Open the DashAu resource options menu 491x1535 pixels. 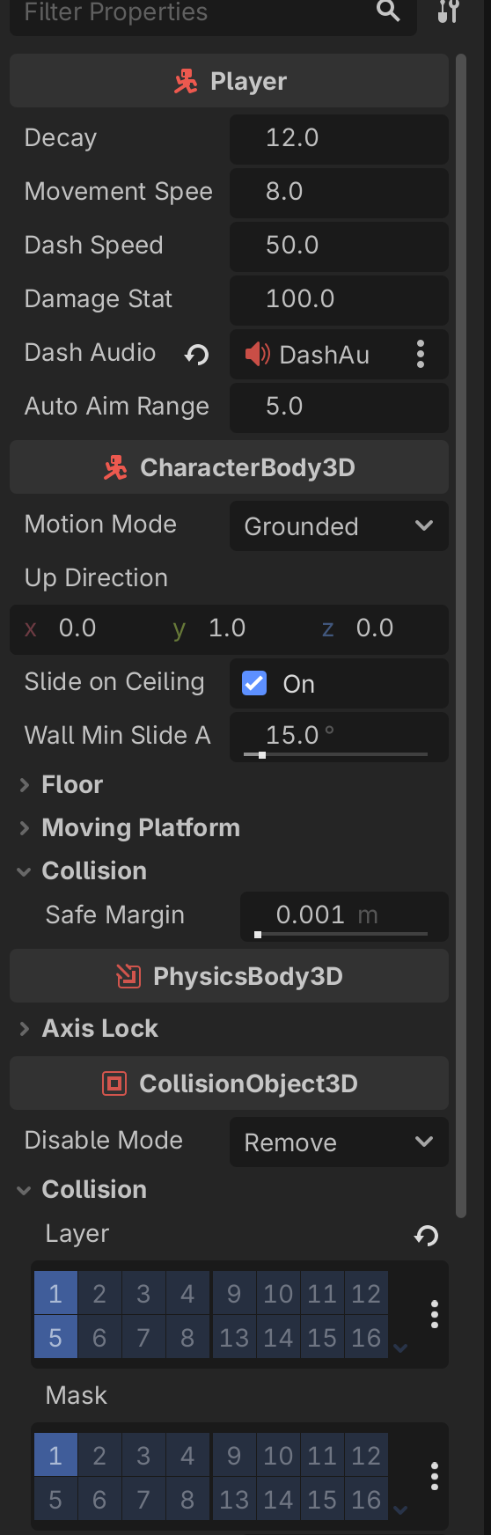(x=421, y=355)
